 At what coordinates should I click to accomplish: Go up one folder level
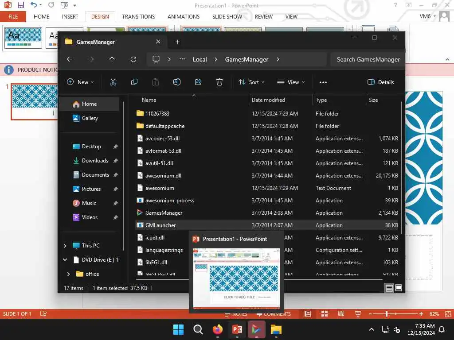click(112, 59)
